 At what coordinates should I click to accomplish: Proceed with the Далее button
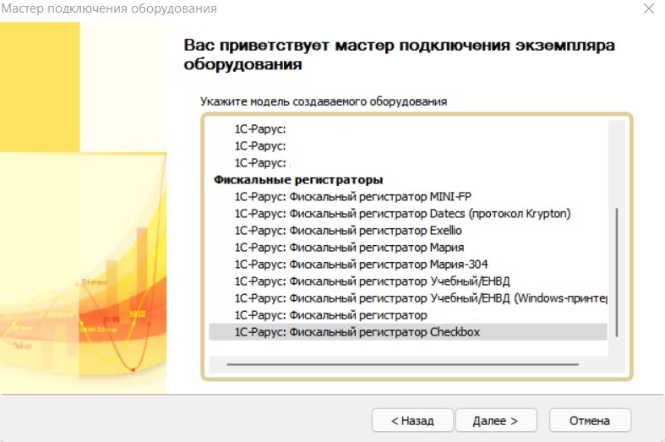coord(496,420)
